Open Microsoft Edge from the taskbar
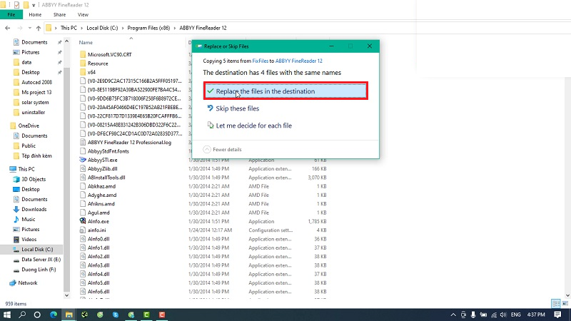 click(x=54, y=314)
